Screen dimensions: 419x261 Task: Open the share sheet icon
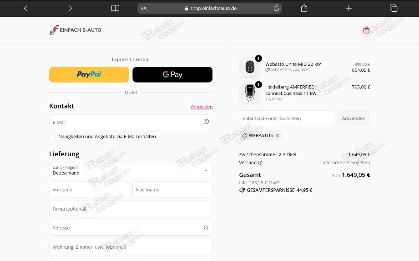304,8
